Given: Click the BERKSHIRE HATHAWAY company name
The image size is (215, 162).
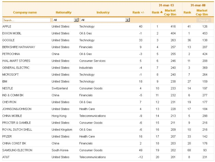Looking at the screenshot, I should click(x=19, y=47).
